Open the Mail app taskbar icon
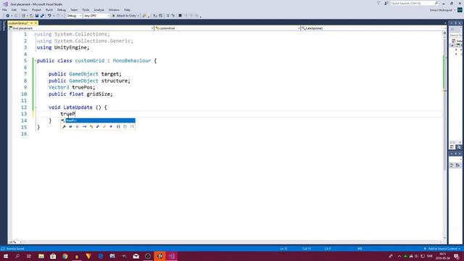 136,256
